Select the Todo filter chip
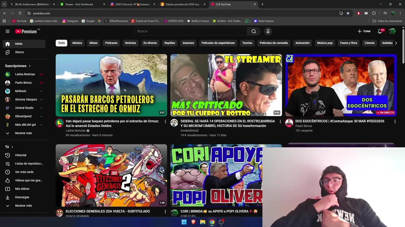 tap(61, 43)
